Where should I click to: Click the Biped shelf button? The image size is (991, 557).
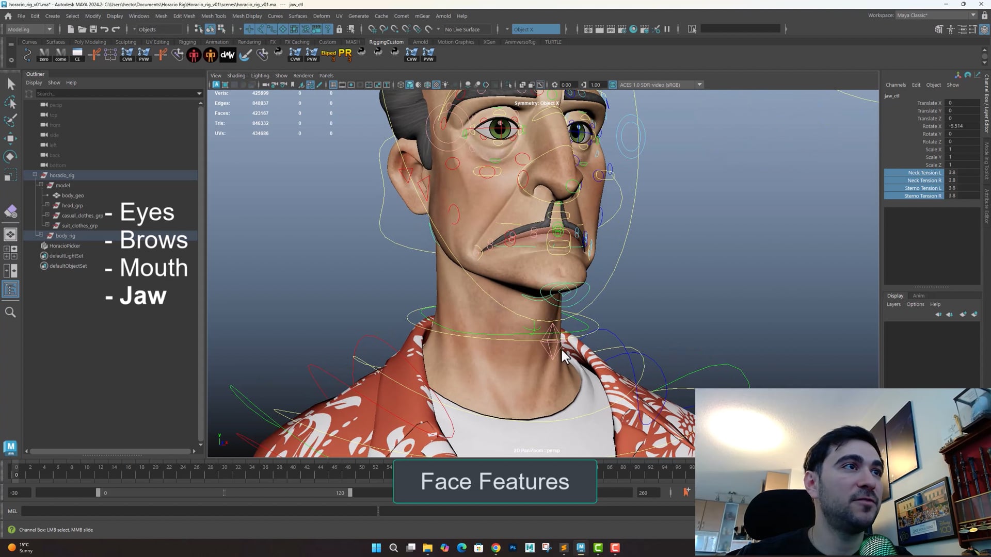(x=328, y=54)
